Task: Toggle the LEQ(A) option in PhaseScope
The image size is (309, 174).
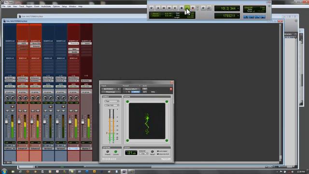Action: tap(116, 152)
